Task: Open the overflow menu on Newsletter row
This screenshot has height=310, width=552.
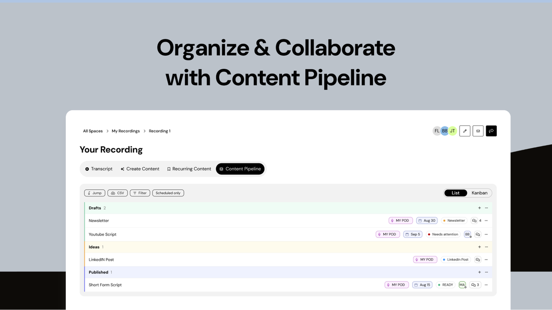Action: [x=486, y=220]
